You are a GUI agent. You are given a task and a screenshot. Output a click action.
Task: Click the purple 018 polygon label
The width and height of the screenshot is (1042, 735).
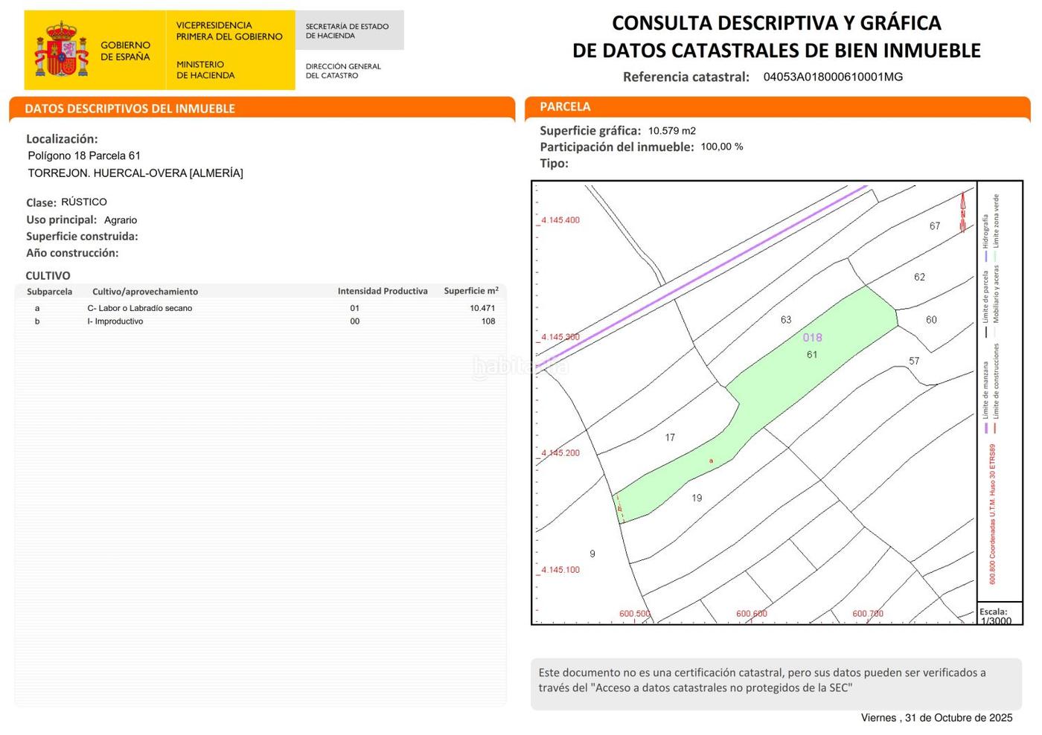coord(812,338)
